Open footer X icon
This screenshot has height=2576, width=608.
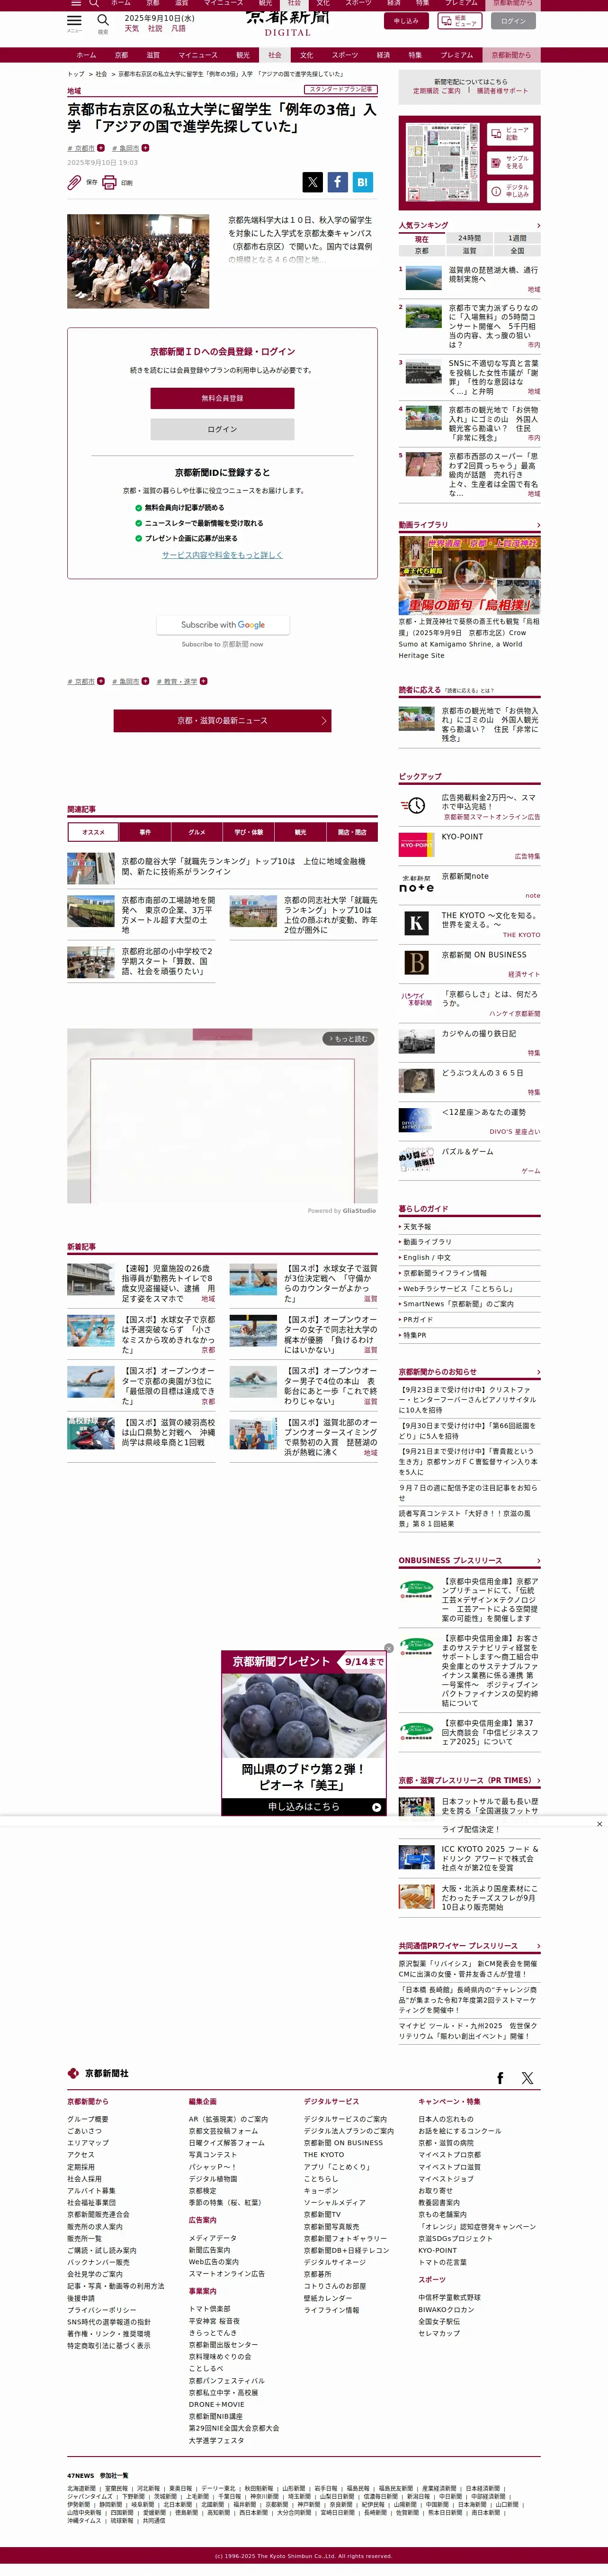[527, 2078]
